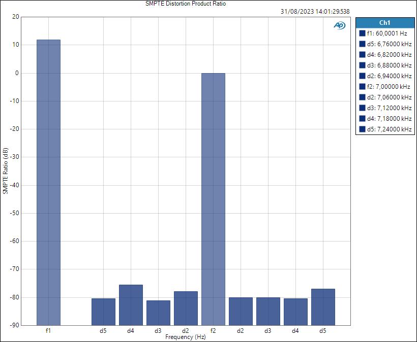This screenshot has width=417, height=342.
Task: Click the color swatch for d3: 7,12000 kHz
Action: (362, 108)
